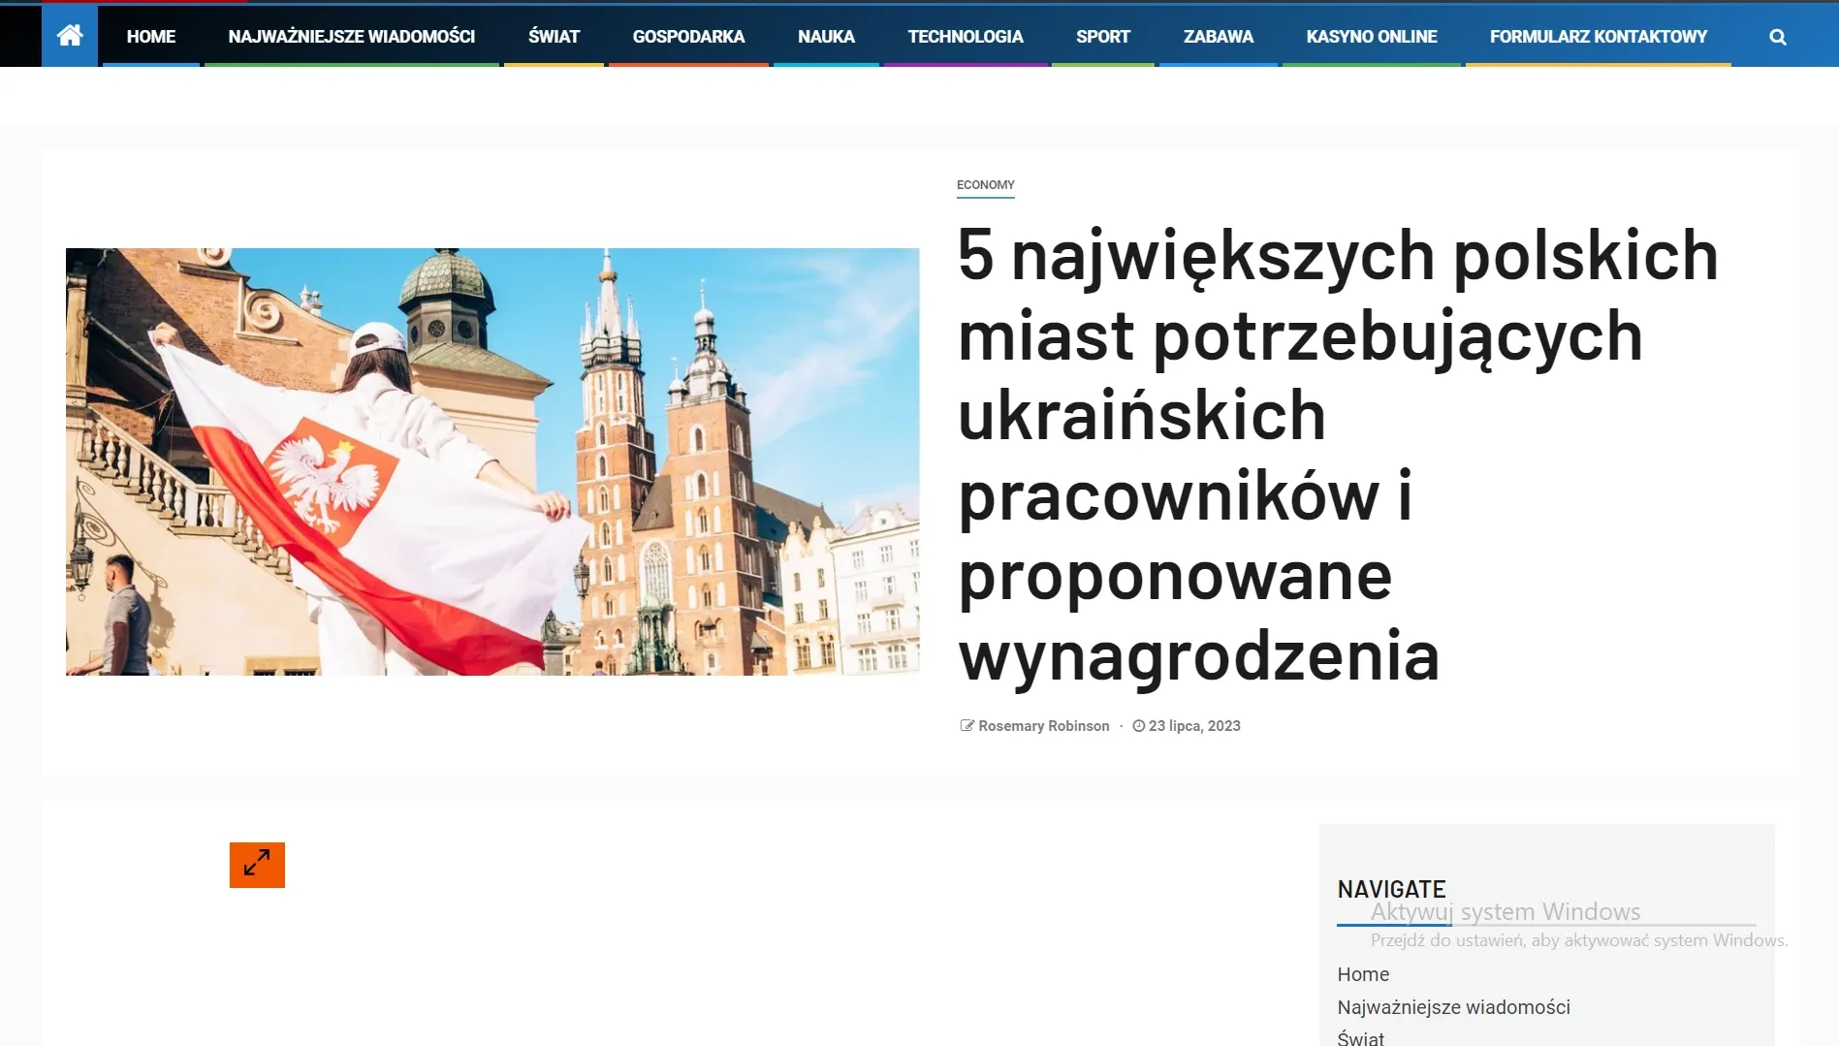Click the NAVIGATE sidebar heading
This screenshot has width=1839, height=1046.
click(x=1391, y=889)
